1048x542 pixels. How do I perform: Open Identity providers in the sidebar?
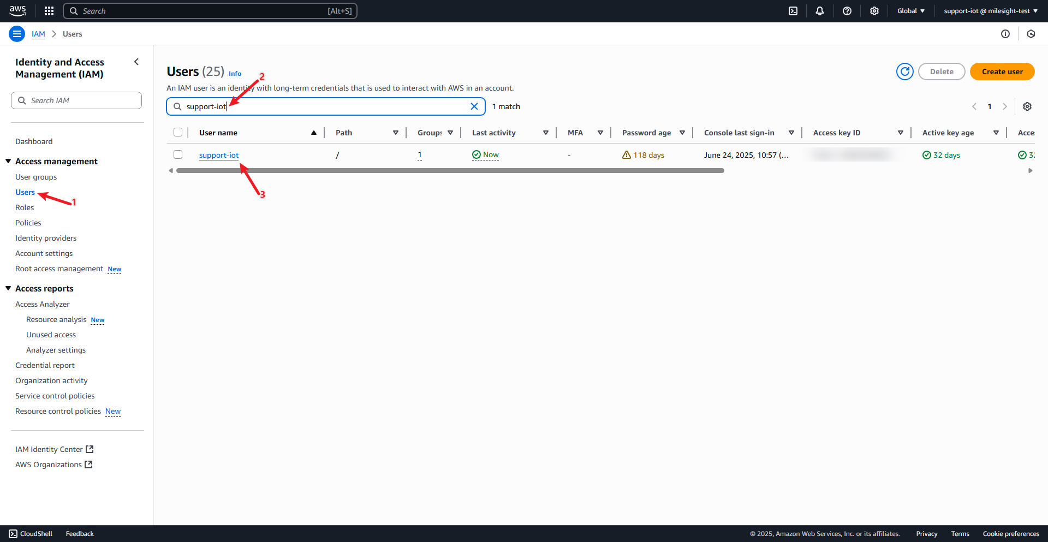(46, 238)
